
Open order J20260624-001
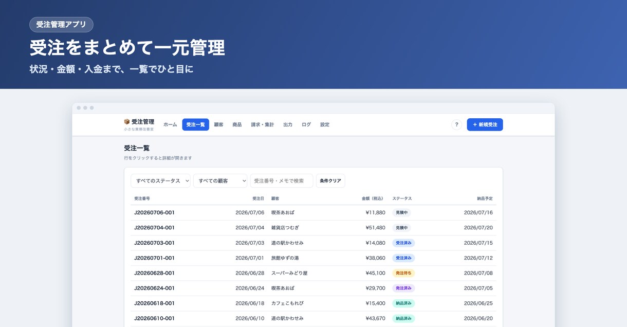coord(314,288)
